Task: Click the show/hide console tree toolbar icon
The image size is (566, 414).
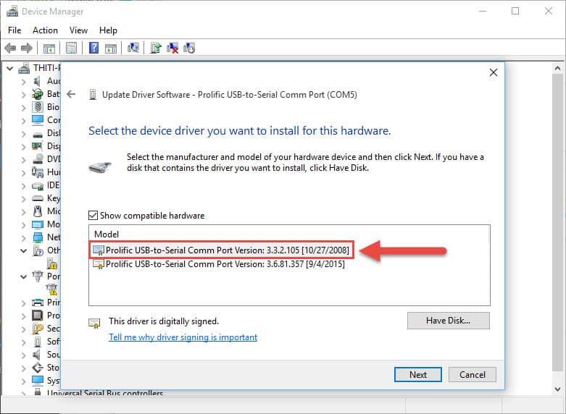Action: click(49, 48)
